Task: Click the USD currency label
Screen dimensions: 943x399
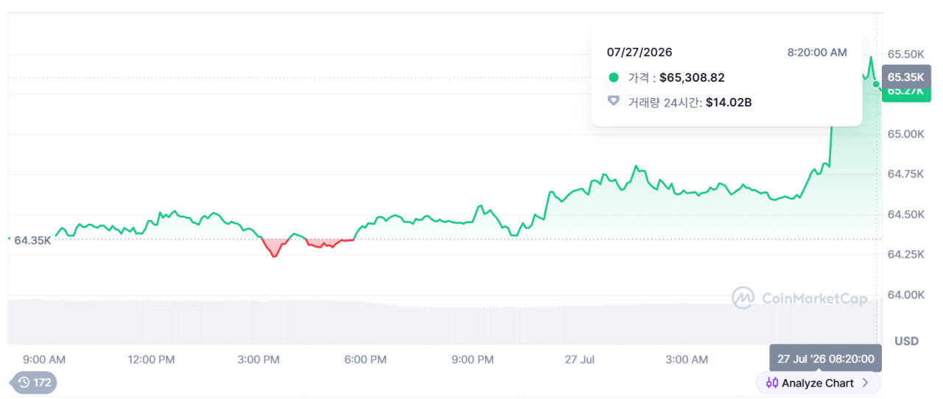Action: pos(906,341)
